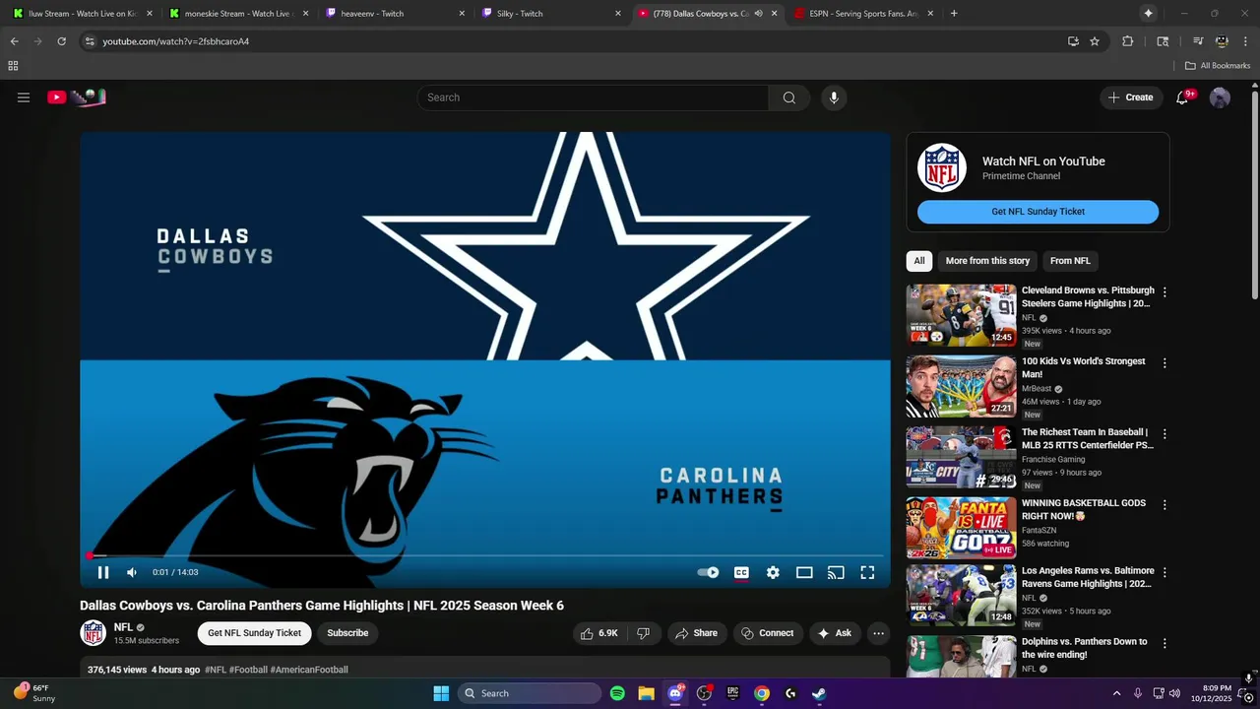The width and height of the screenshot is (1260, 709).
Task: Click the search magnifier button
Action: coord(789,97)
